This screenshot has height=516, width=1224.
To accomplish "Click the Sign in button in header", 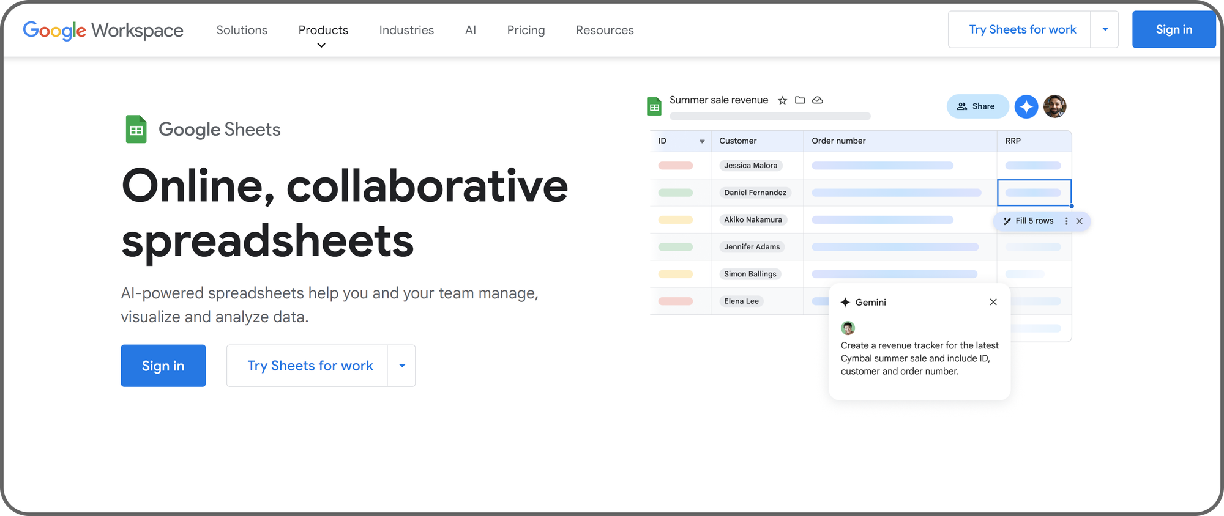I will 1174,29.
